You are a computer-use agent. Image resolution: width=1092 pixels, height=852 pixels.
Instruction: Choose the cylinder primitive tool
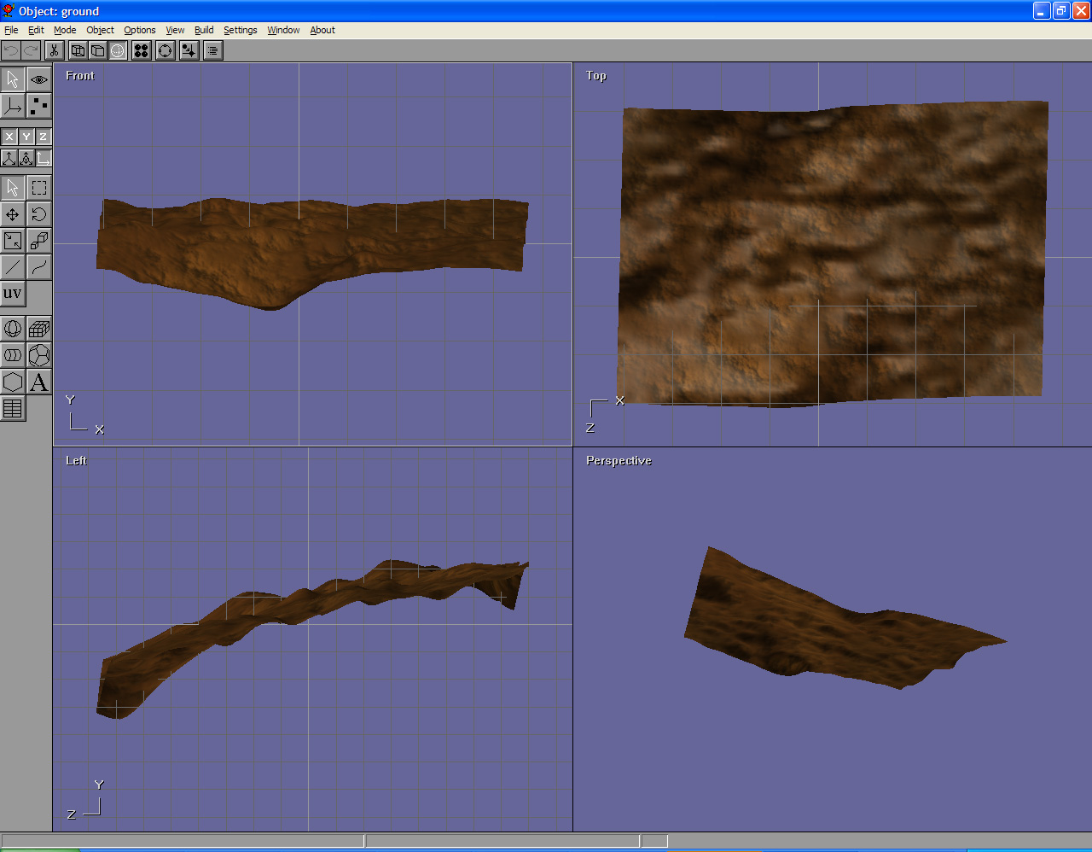pyautogui.click(x=13, y=355)
